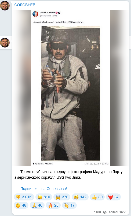131x216 pixels.
Task: Click the Donald J. Trump profile avatar
Action: (35, 14)
